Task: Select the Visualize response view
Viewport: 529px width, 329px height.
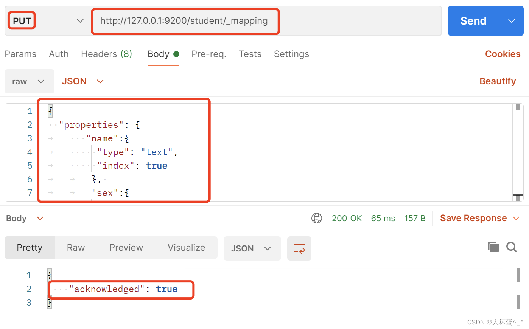Action: pos(187,248)
